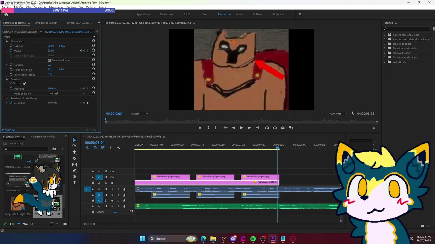Switch to the Color workspace tab
The width and height of the screenshot is (435, 244).
(204, 14)
